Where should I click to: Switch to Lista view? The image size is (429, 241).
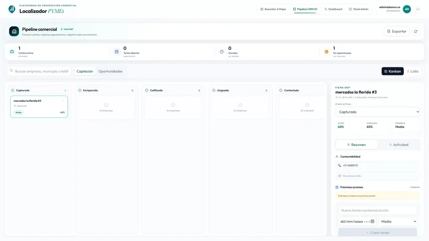point(412,71)
